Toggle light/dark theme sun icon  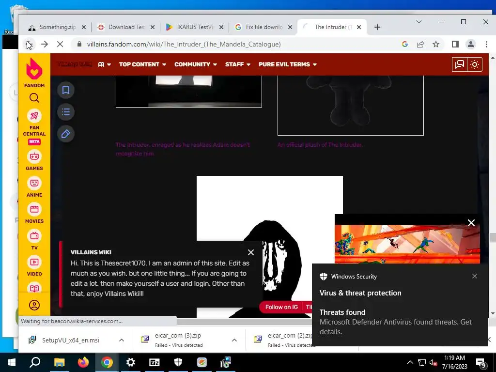pos(475,64)
